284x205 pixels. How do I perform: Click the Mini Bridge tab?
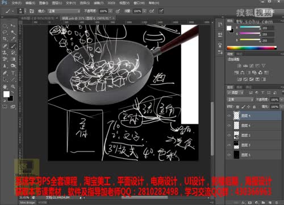coord(27,203)
